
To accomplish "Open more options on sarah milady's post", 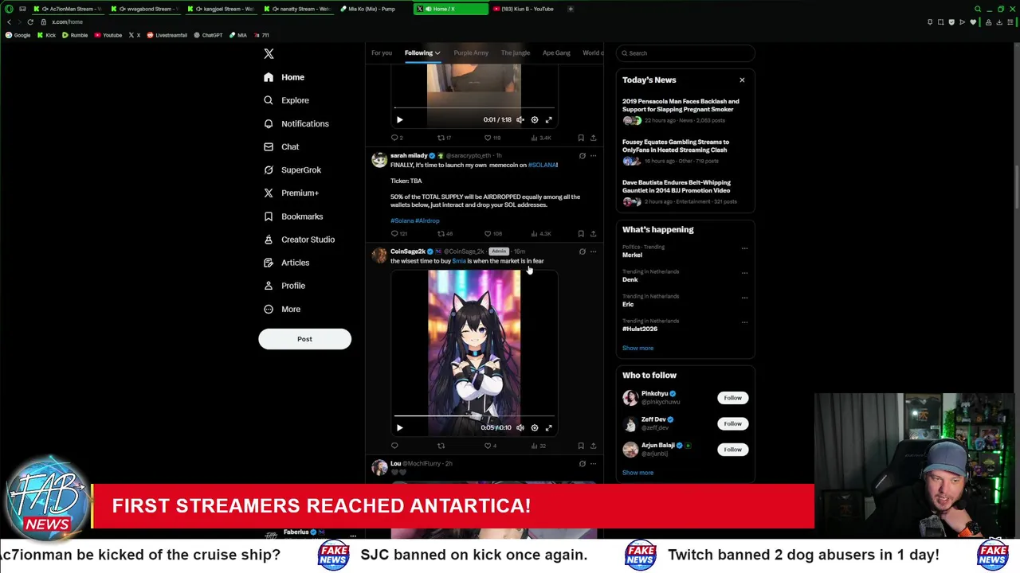I will [x=593, y=156].
